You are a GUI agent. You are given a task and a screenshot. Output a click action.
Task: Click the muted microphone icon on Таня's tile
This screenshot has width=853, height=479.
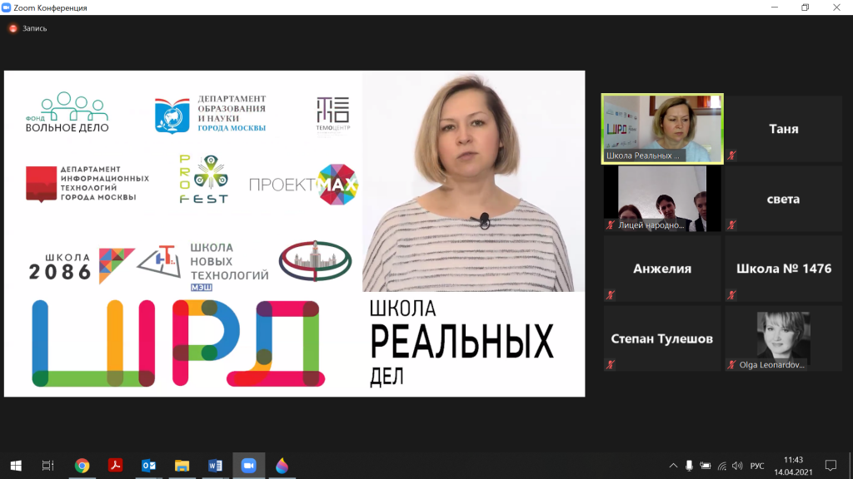coord(731,156)
